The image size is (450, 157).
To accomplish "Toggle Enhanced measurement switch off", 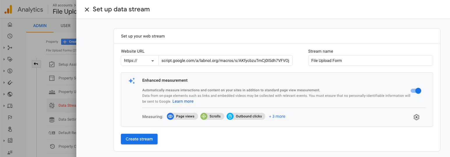I will [416, 91].
